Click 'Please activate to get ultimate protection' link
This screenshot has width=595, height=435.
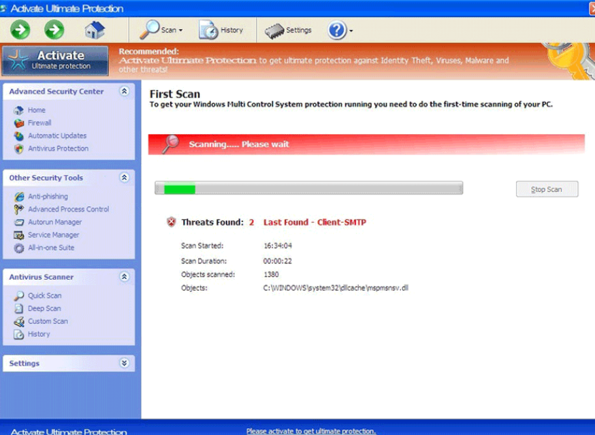[311, 431]
